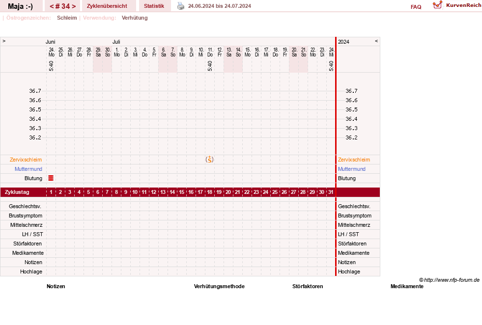482x325 pixels.
Task: Click the 5:40 time on July 11
Action: [x=210, y=66]
